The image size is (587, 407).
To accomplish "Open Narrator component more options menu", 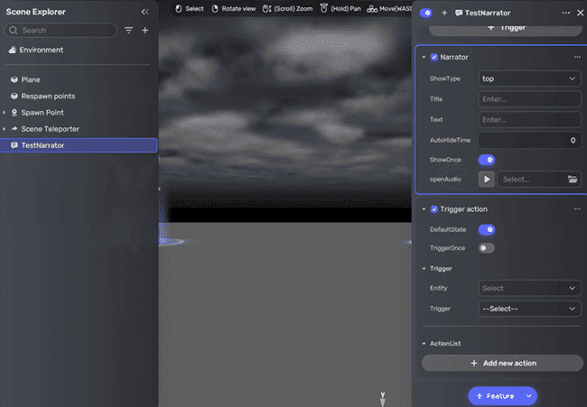I will (577, 58).
